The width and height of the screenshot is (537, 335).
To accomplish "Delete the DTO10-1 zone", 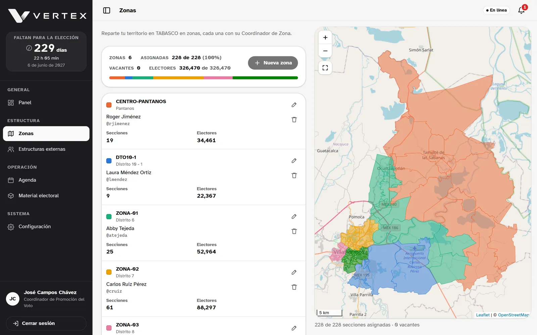I will (294, 176).
